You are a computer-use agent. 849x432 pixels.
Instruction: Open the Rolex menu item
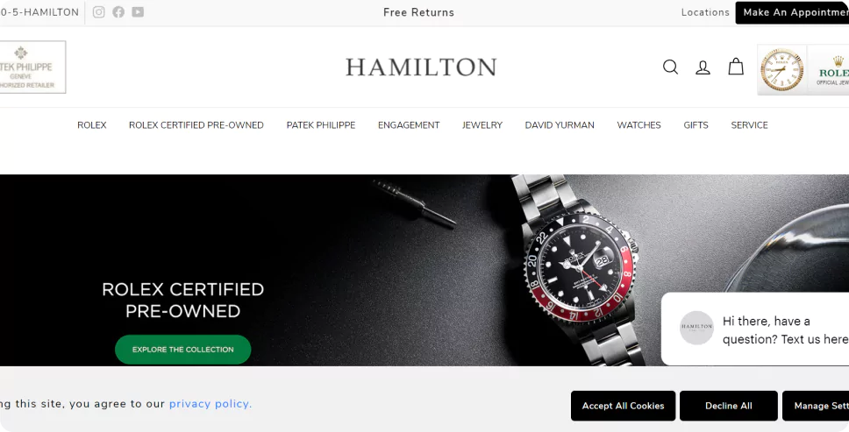[91, 125]
